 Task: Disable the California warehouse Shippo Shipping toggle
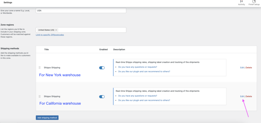(x=102, y=97)
